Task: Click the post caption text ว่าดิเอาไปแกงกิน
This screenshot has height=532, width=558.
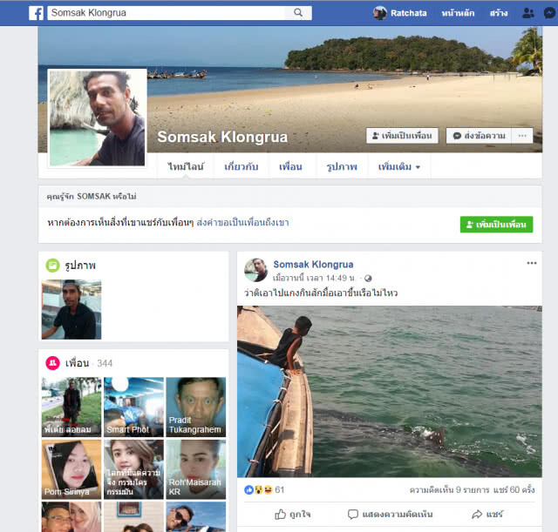Action: 321,293
